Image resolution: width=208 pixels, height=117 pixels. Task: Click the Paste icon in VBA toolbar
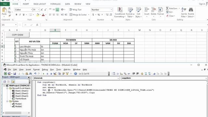pos(27,74)
